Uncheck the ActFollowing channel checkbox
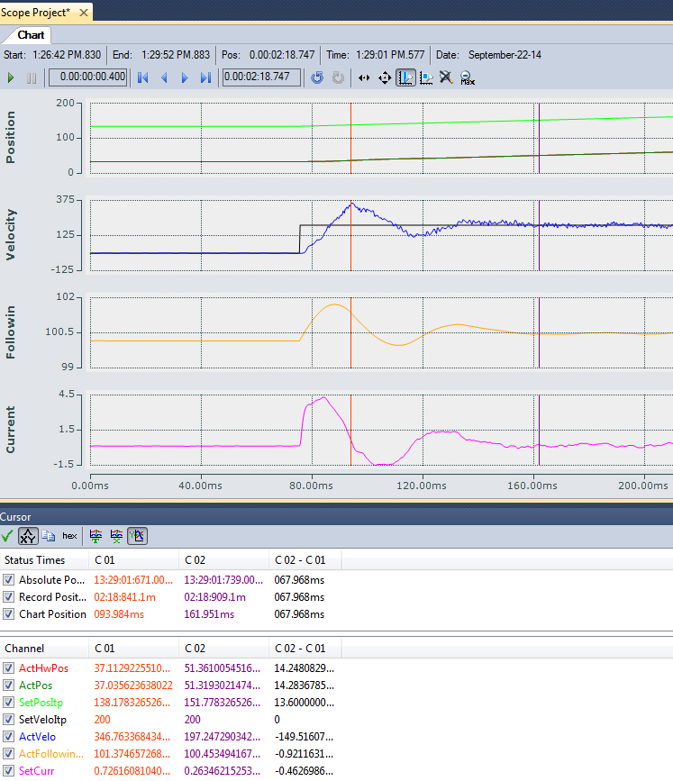The width and height of the screenshot is (673, 781). pos(8,754)
